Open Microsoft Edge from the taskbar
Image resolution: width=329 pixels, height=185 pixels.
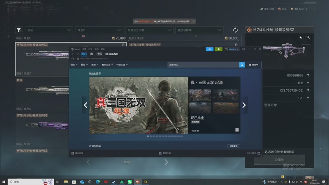(98, 182)
